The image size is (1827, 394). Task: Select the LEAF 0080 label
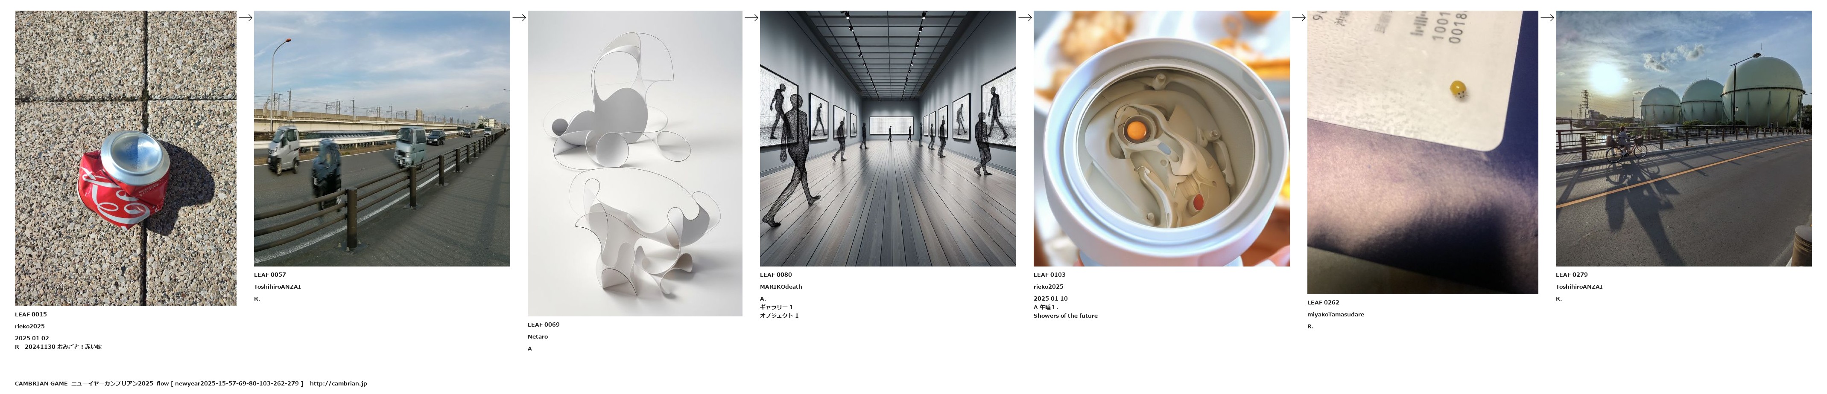776,274
